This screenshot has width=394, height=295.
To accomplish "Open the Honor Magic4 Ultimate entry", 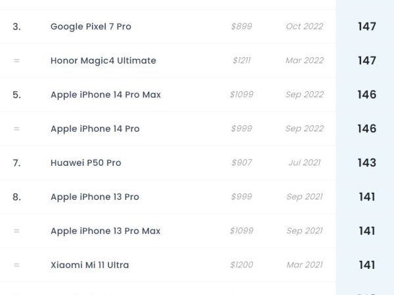I will click(x=103, y=60).
